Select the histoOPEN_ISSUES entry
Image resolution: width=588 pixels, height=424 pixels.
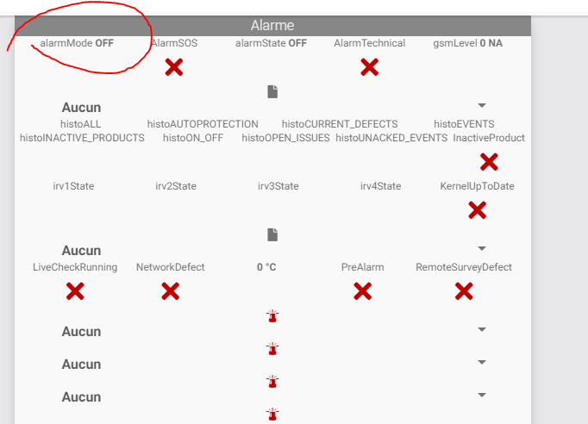click(x=285, y=138)
